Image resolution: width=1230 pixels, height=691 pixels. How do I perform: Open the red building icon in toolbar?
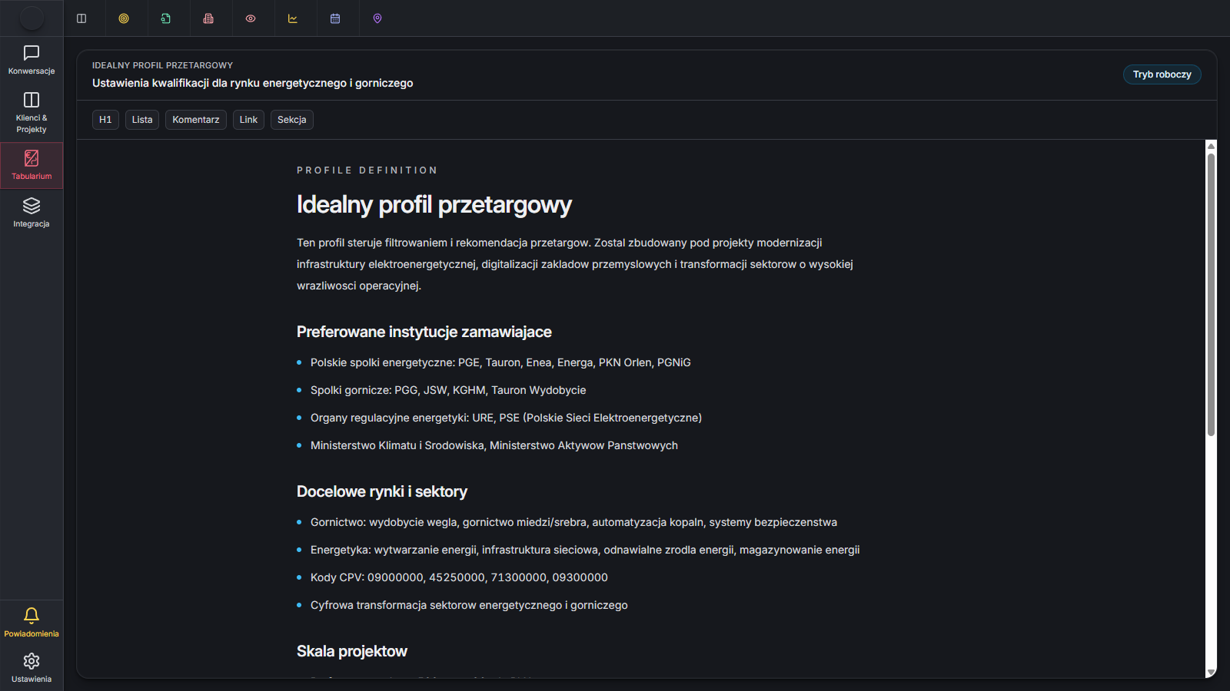pos(208,18)
